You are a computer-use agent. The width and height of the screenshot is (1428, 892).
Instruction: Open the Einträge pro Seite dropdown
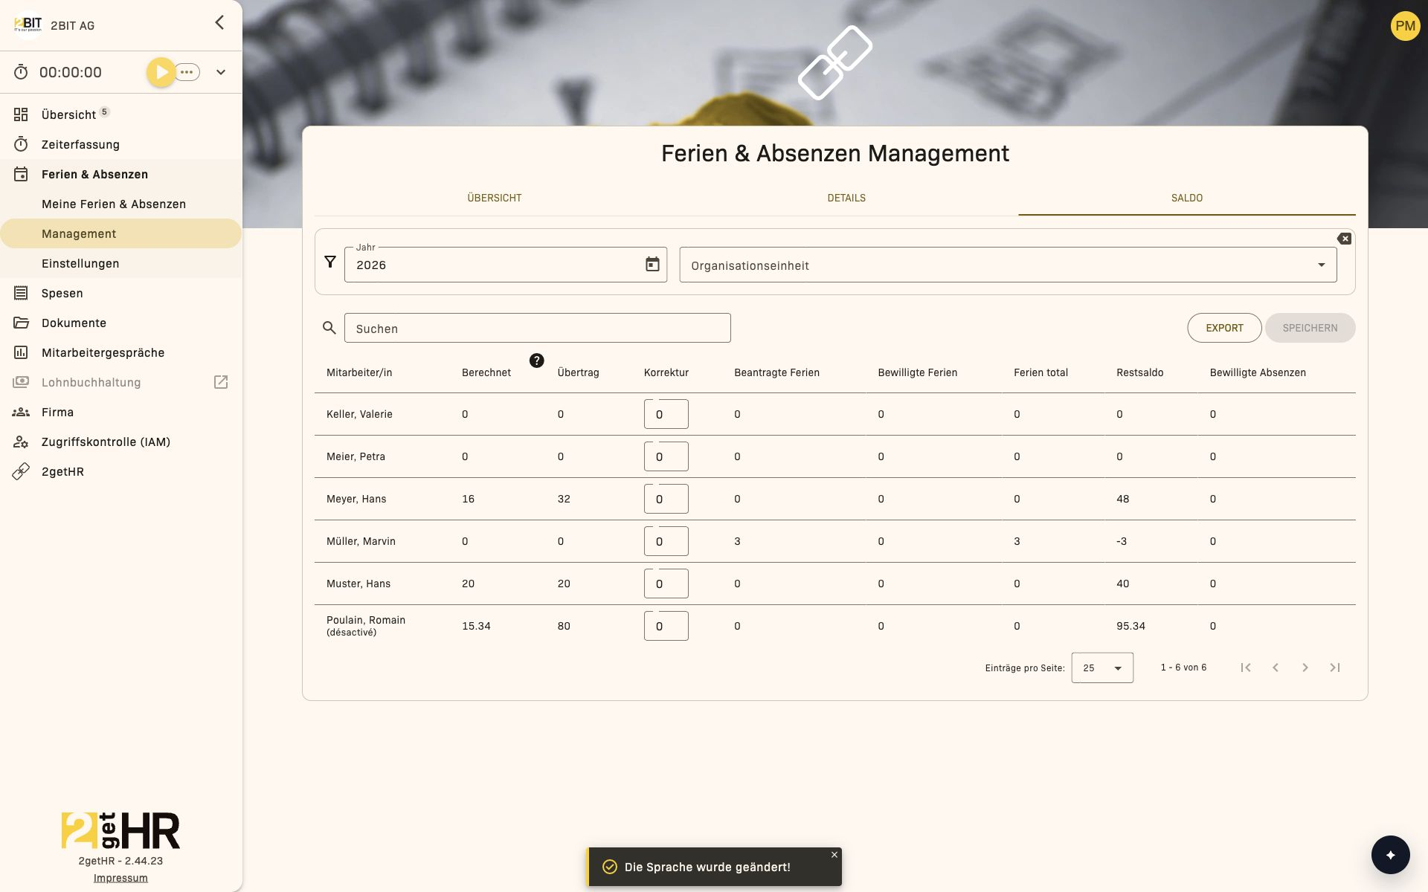1102,668
